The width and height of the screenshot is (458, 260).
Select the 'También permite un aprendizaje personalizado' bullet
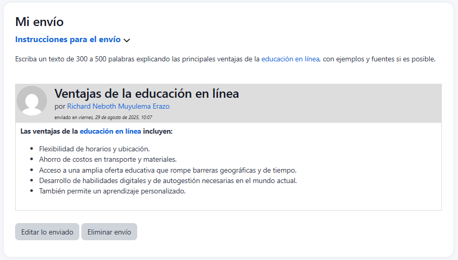(x=112, y=191)
